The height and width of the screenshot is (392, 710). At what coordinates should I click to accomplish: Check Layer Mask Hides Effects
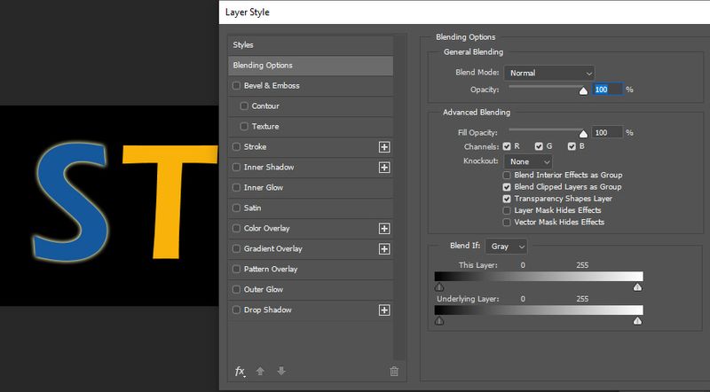[507, 210]
